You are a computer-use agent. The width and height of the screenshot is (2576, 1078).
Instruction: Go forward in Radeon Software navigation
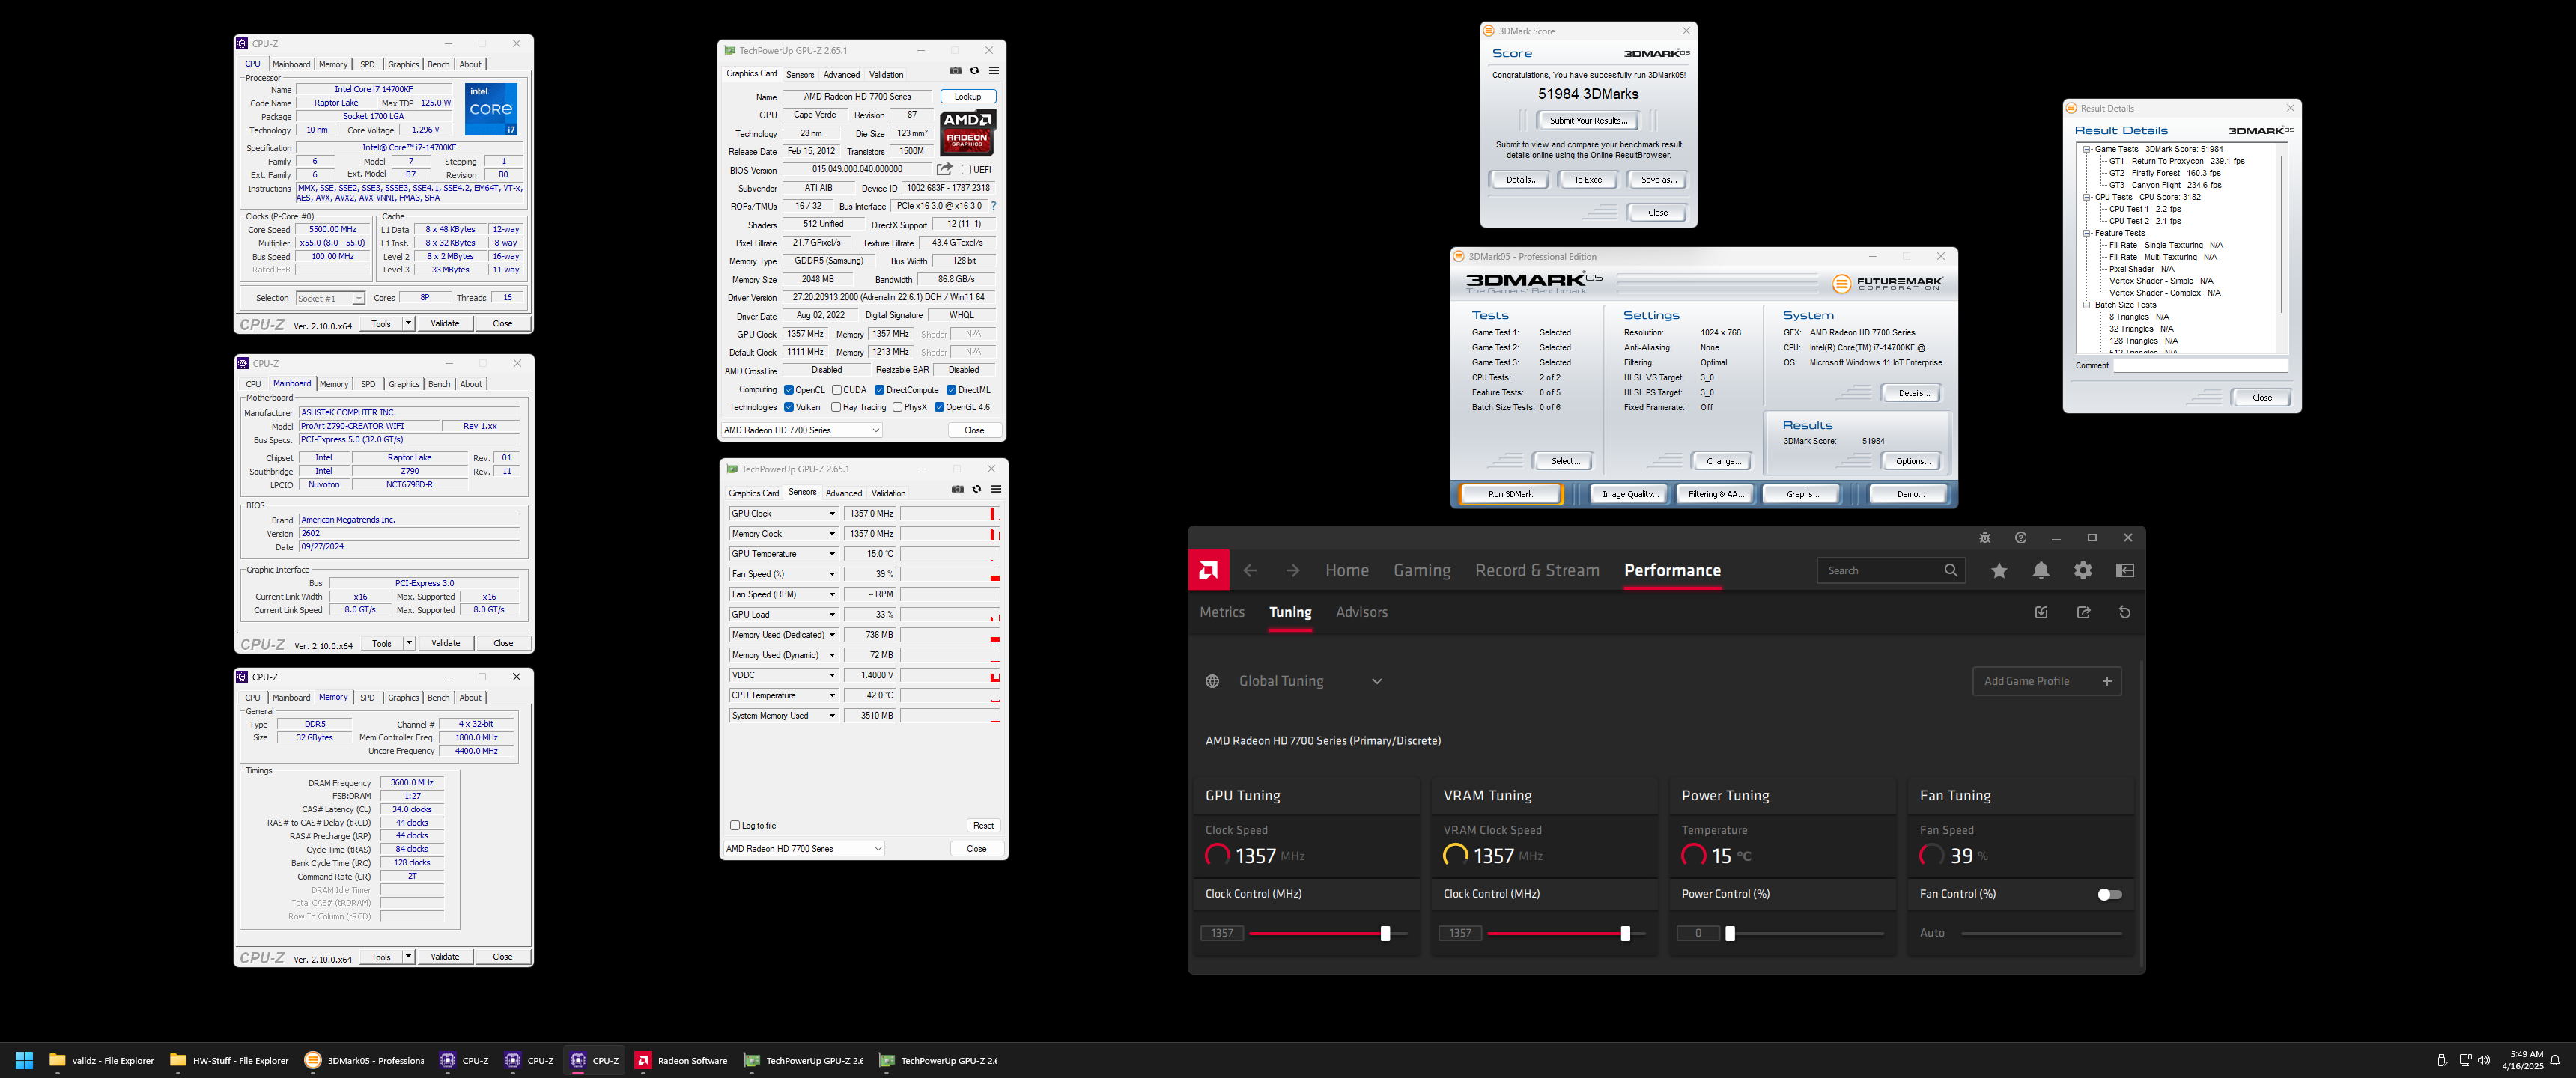tap(1293, 570)
